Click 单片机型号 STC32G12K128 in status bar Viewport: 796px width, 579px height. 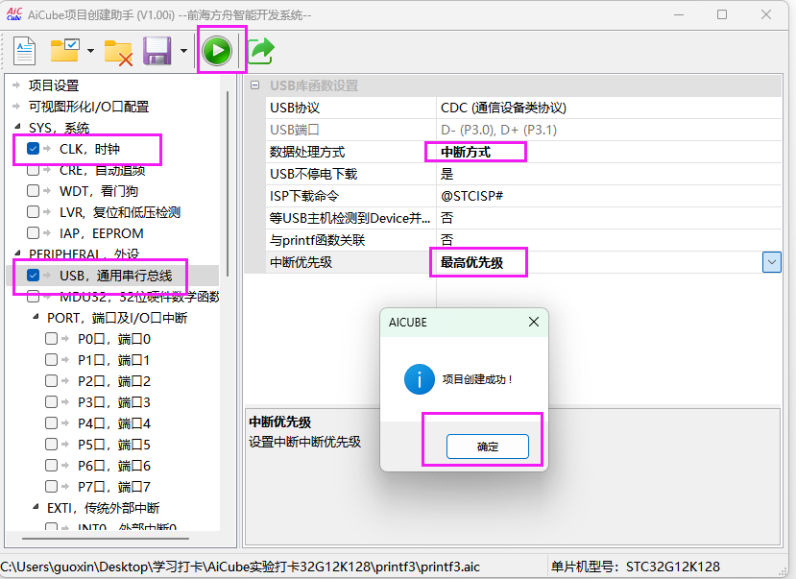[636, 567]
